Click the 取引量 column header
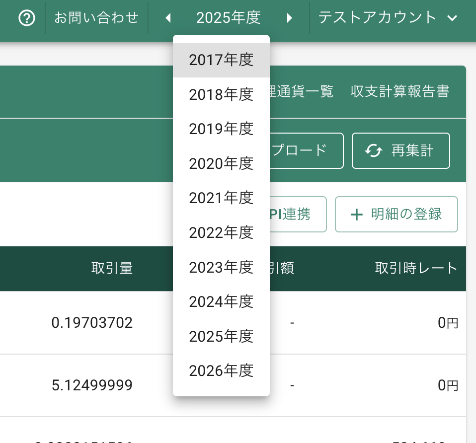Viewport: 476px width, 443px height. (x=112, y=268)
